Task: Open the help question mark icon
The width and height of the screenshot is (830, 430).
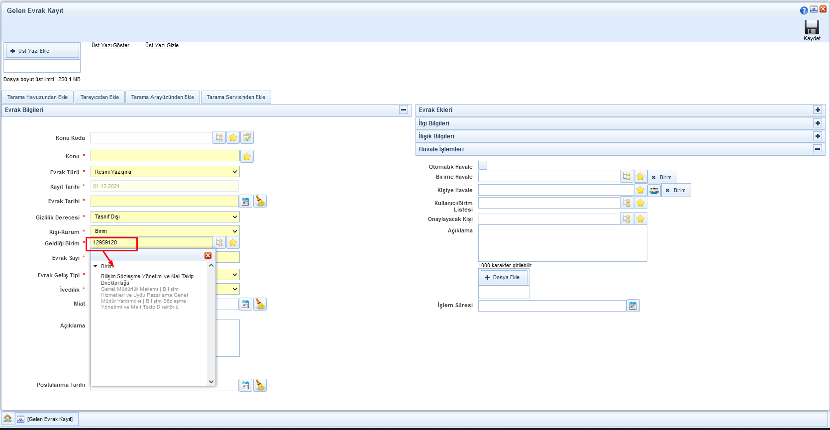Action: tap(804, 10)
